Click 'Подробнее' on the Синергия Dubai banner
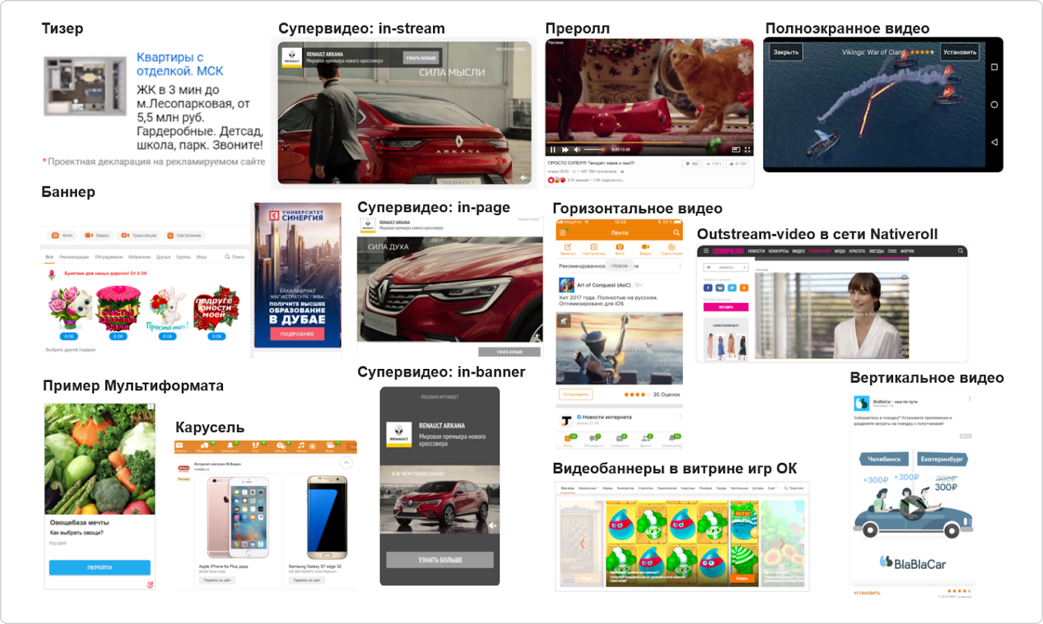1043x624 pixels. (x=297, y=334)
